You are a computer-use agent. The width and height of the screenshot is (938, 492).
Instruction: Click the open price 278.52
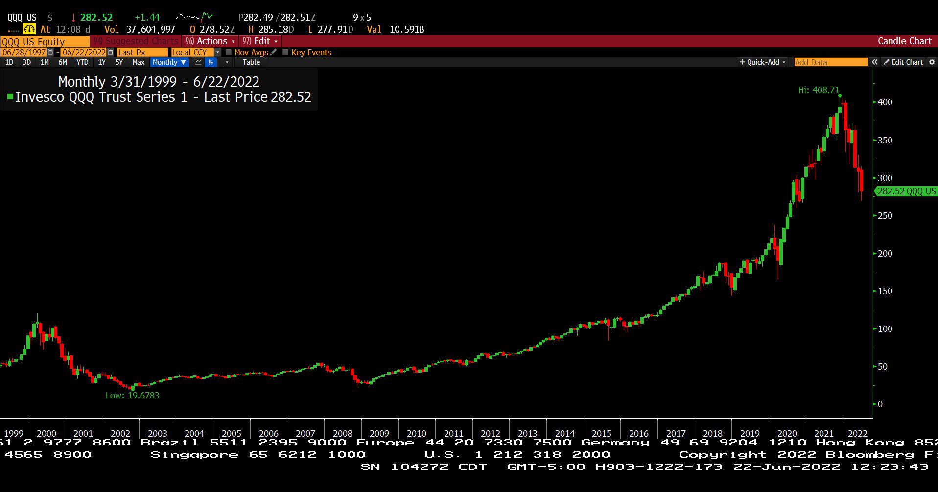coord(214,29)
